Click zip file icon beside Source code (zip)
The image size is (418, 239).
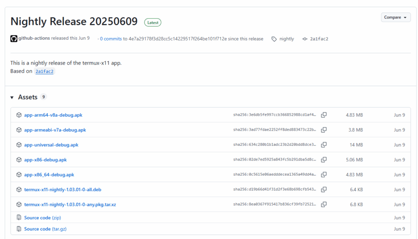(19, 217)
